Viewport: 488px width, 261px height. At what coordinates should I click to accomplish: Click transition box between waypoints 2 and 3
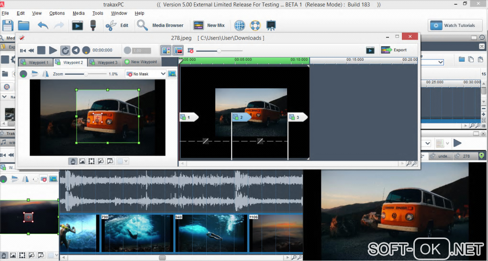tap(260, 141)
